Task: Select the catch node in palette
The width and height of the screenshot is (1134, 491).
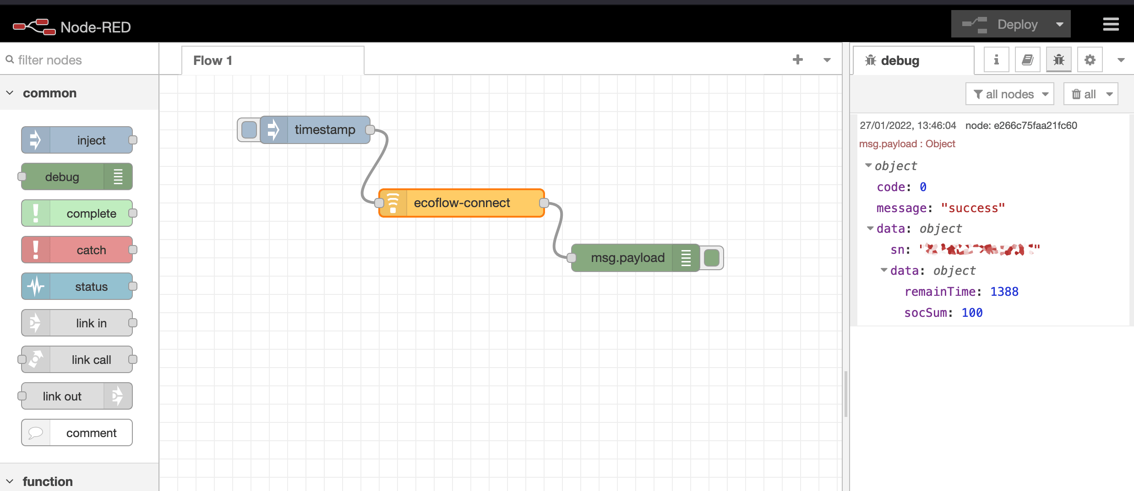Action: [x=77, y=250]
